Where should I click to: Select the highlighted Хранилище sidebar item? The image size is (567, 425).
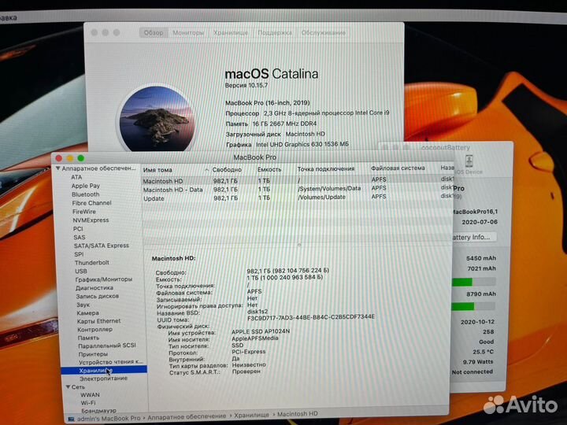point(104,370)
